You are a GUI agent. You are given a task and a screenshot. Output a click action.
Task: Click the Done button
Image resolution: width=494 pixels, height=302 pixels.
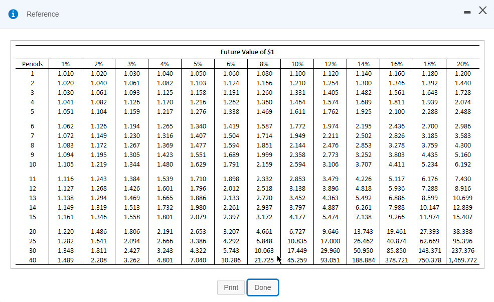[x=263, y=287]
